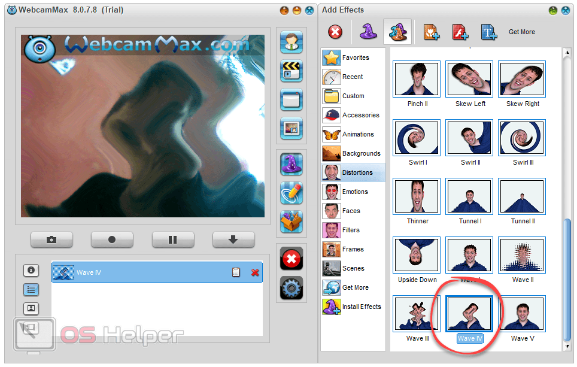Open the settings gear in main panel
The width and height of the screenshot is (577, 367).
pyautogui.click(x=291, y=288)
